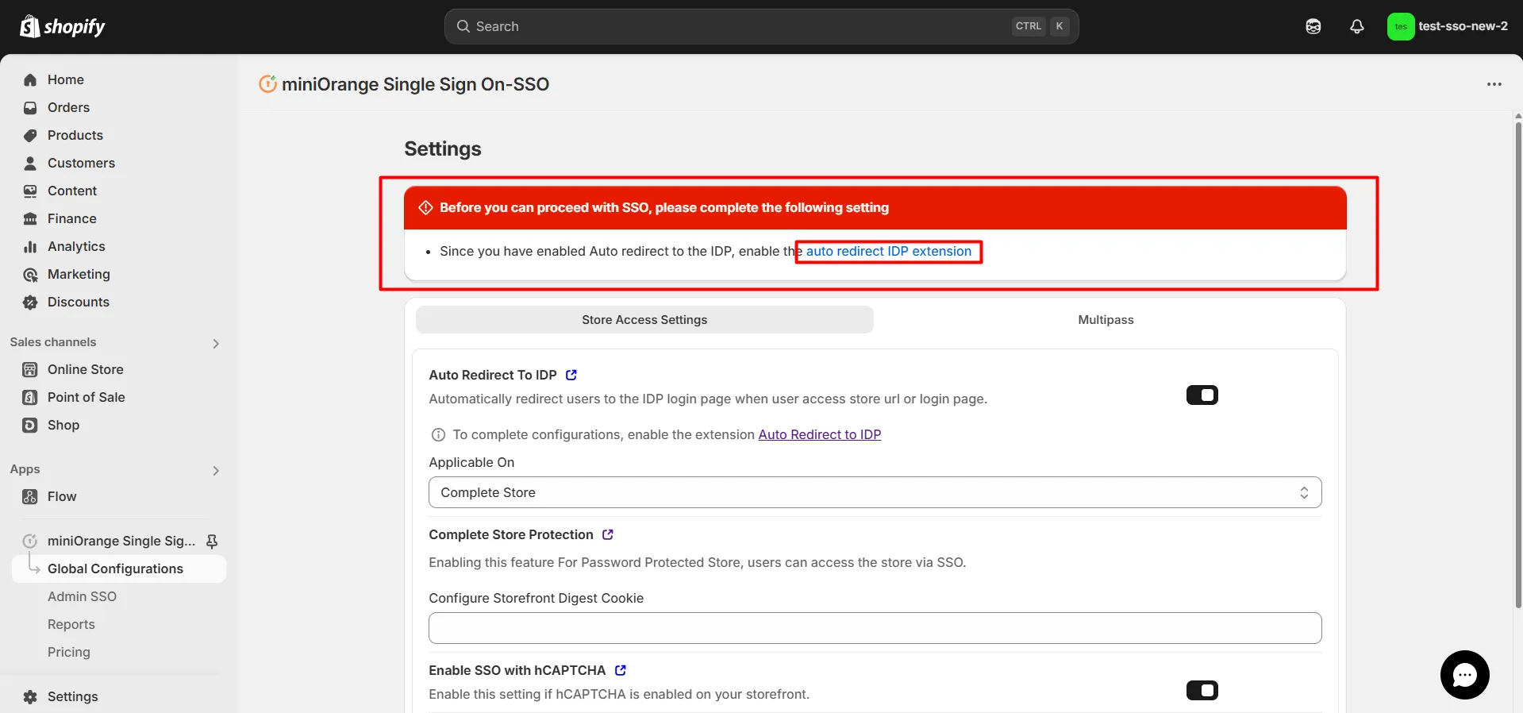Open Analytics from the sidebar
Screen dimensions: 1523x713
(76, 246)
